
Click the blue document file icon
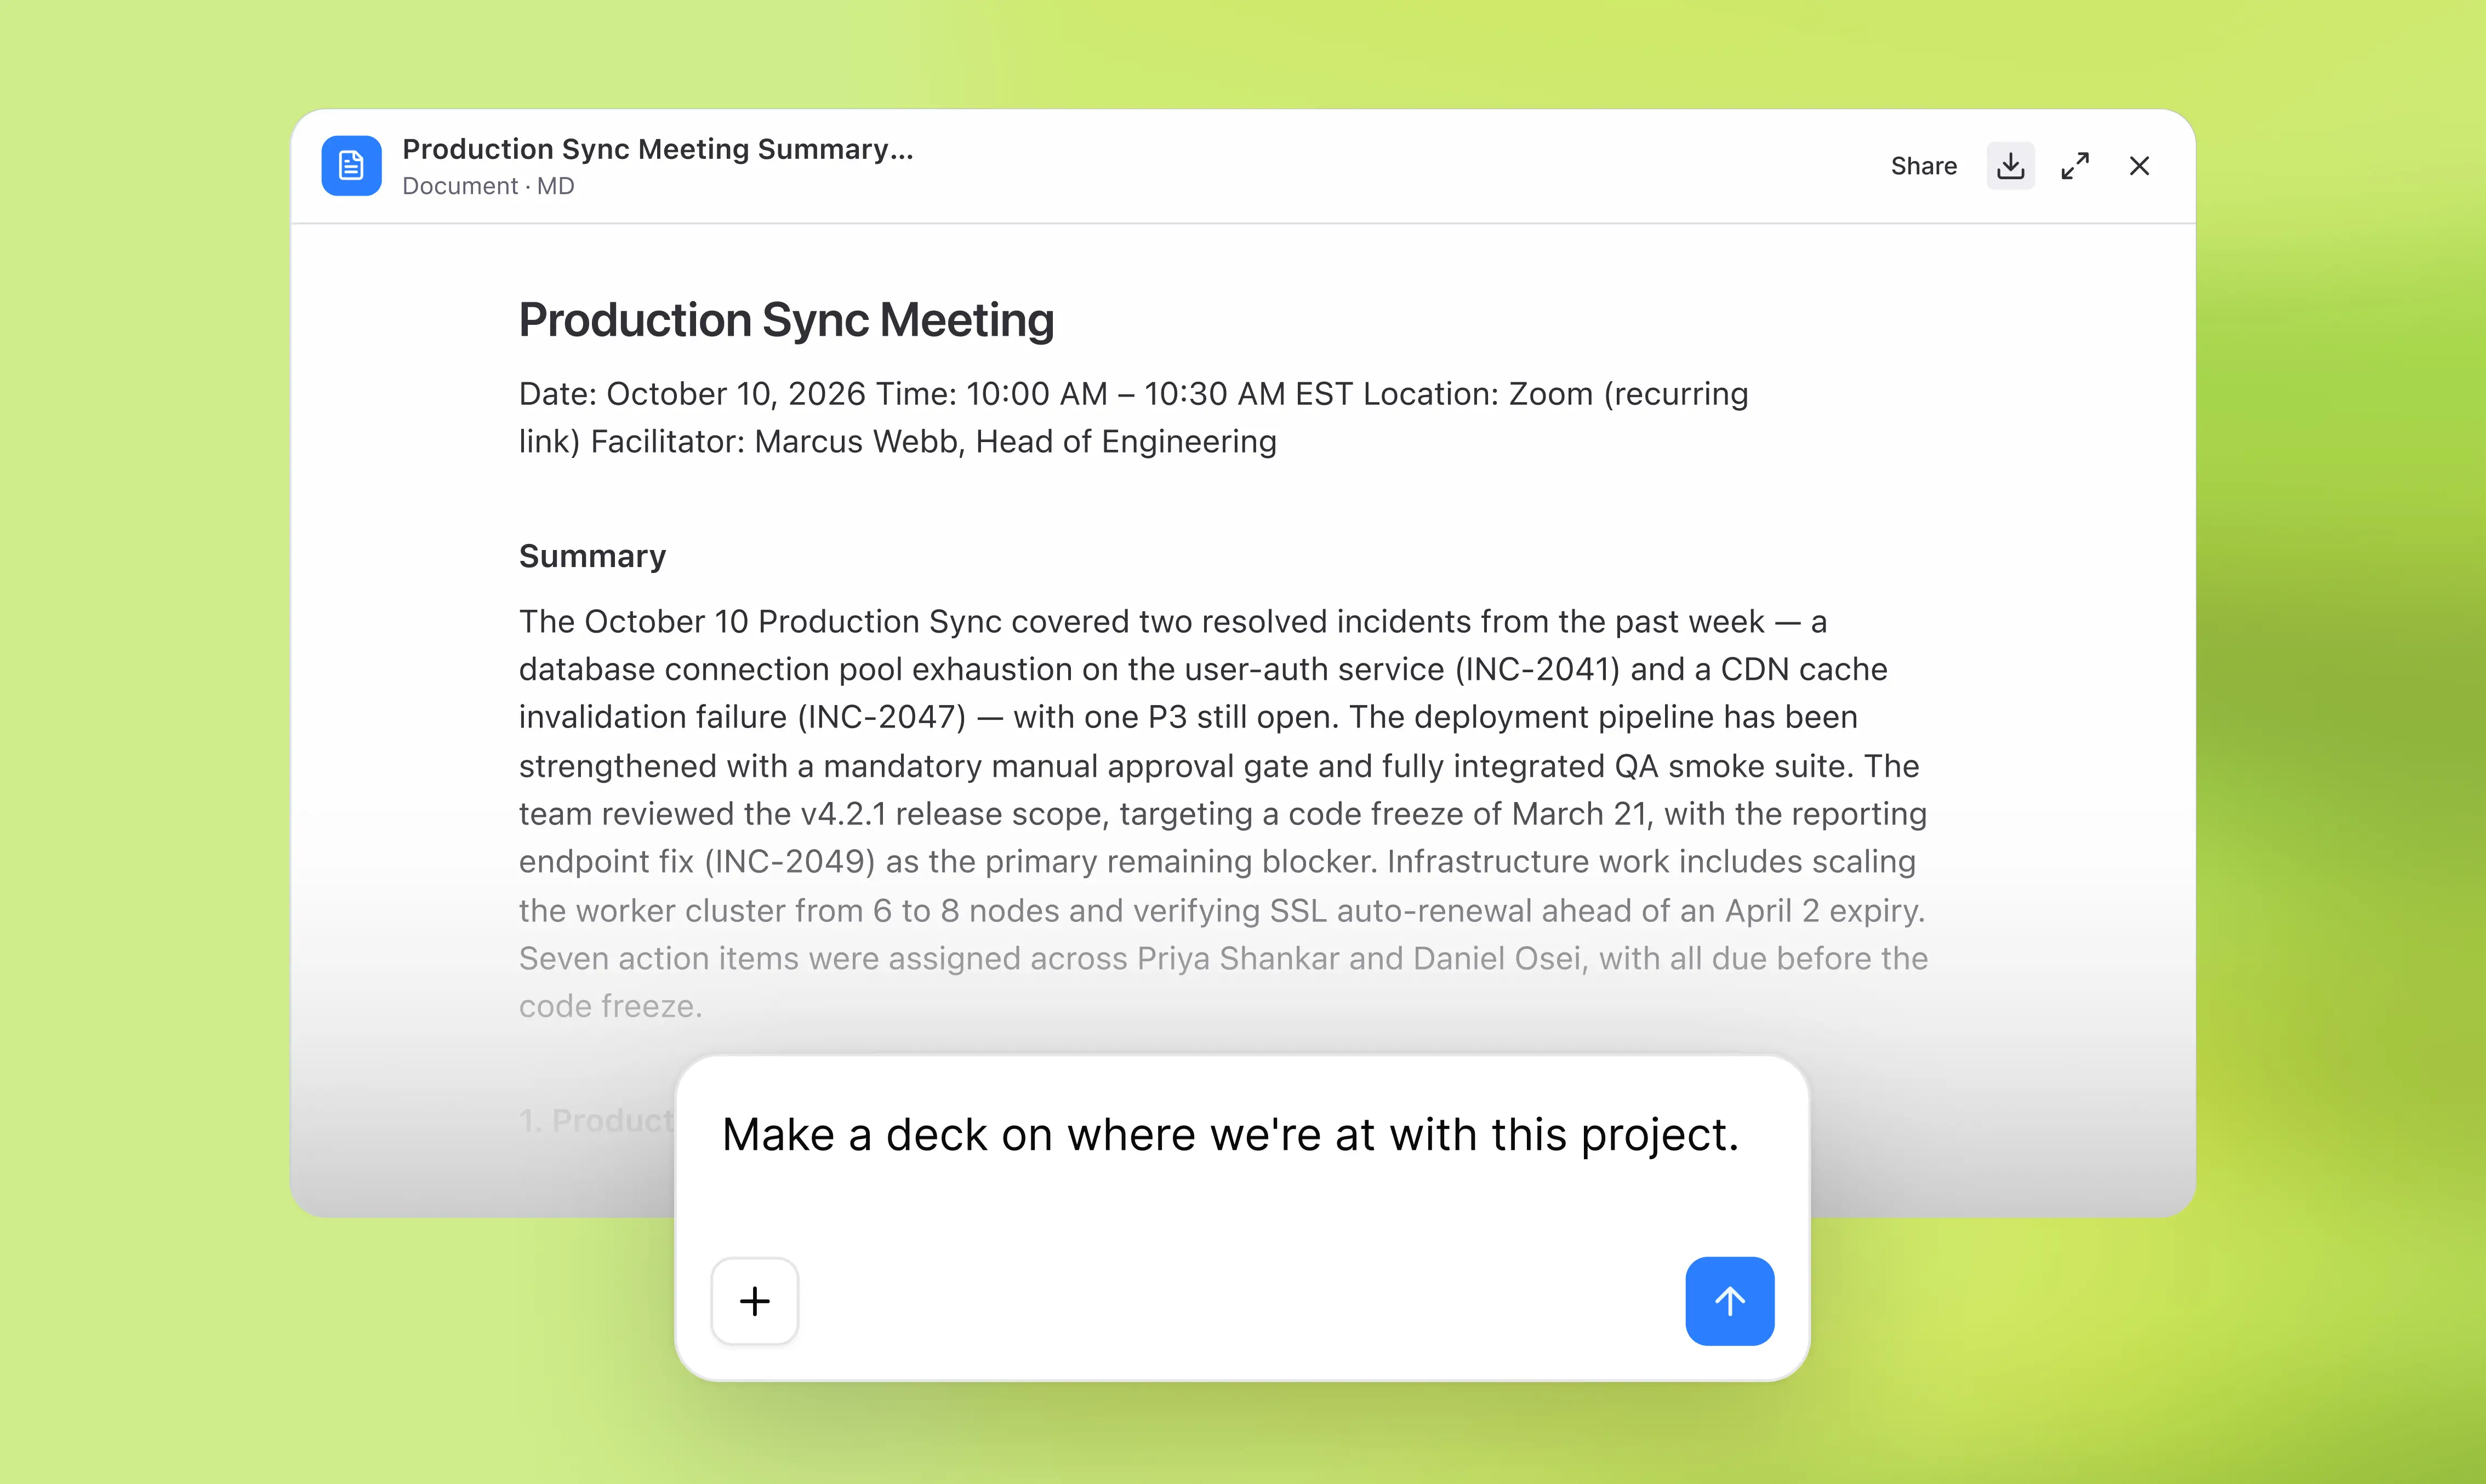(351, 166)
